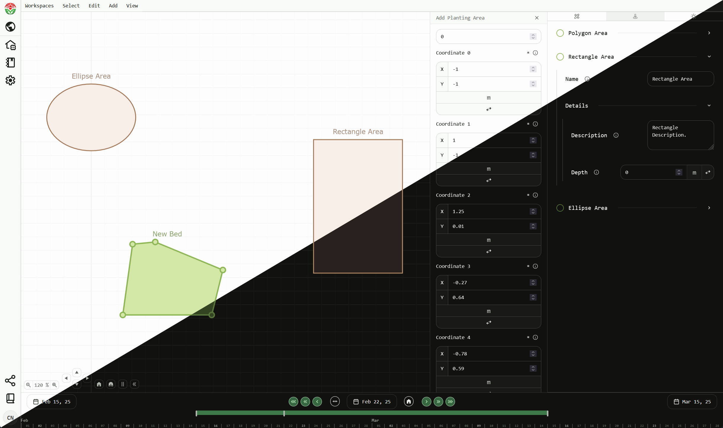Toggle the Ellipse Area circle
The height and width of the screenshot is (428, 723).
pyautogui.click(x=560, y=208)
